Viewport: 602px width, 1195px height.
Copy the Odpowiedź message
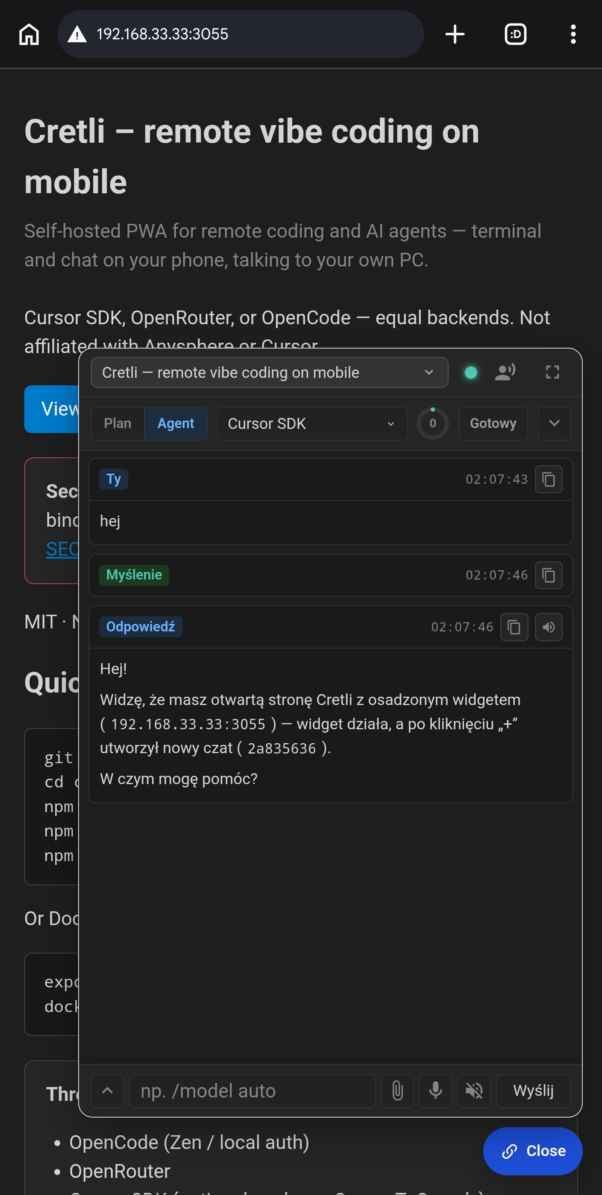[x=514, y=627]
